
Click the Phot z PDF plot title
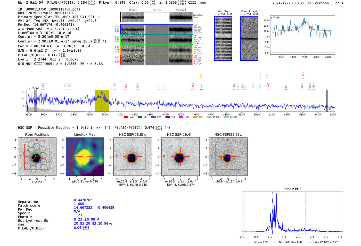point(292,189)
